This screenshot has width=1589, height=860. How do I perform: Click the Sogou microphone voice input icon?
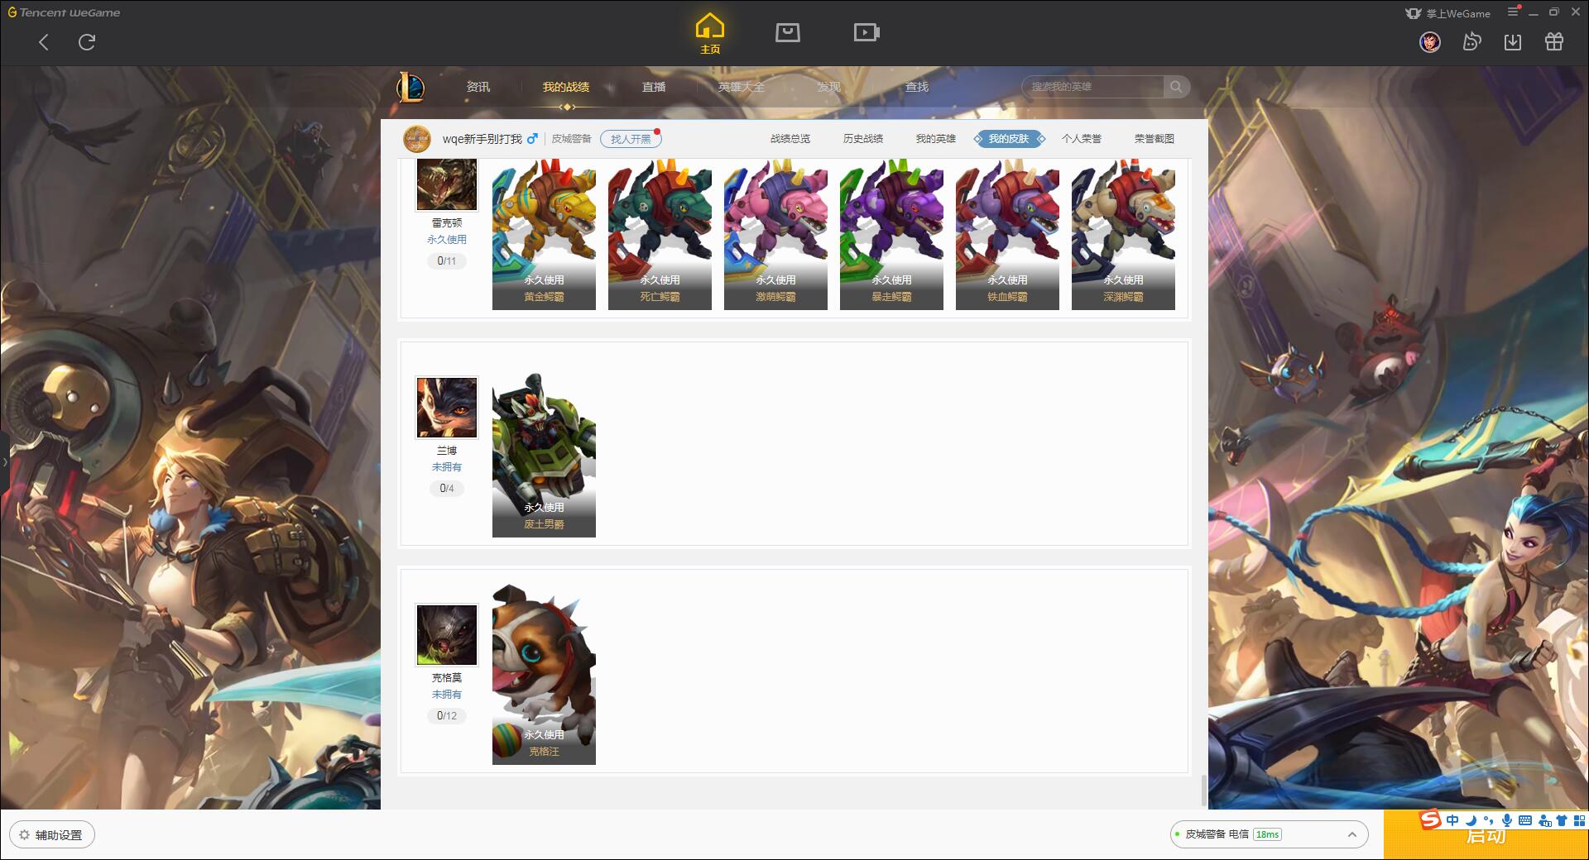1507,820
